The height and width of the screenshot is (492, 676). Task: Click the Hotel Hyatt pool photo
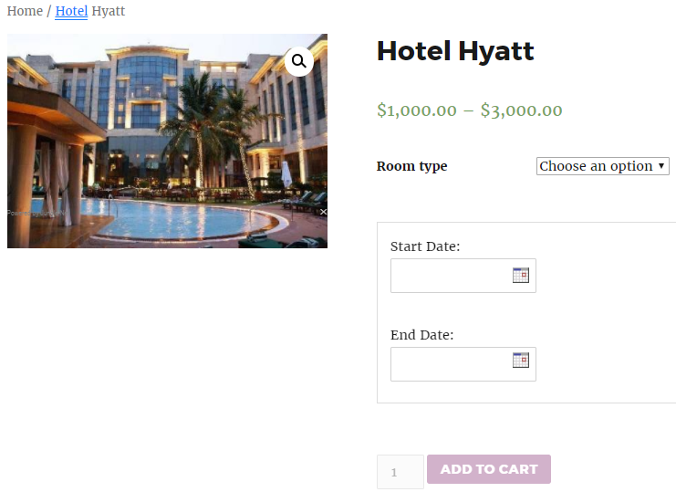click(x=167, y=141)
